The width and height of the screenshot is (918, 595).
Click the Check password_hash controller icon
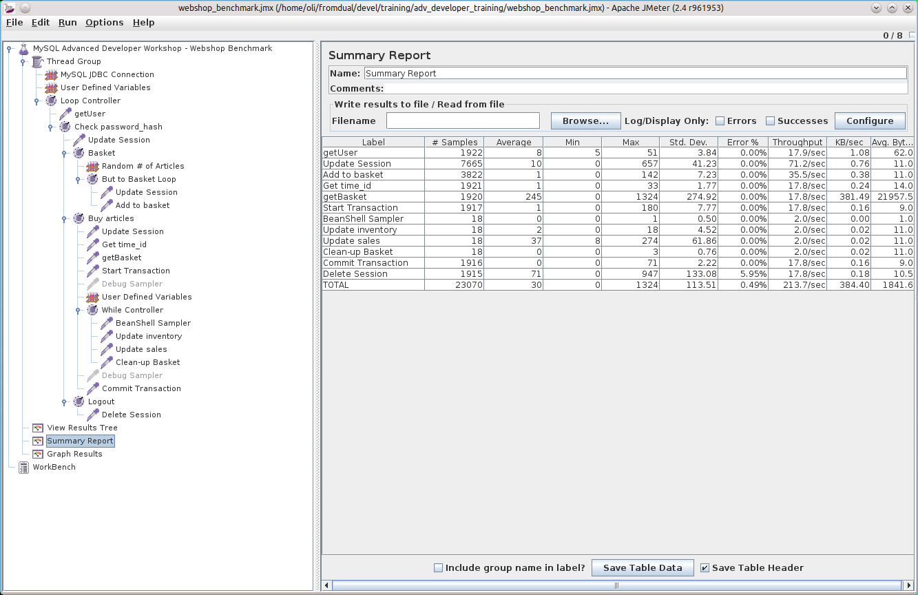coord(65,127)
